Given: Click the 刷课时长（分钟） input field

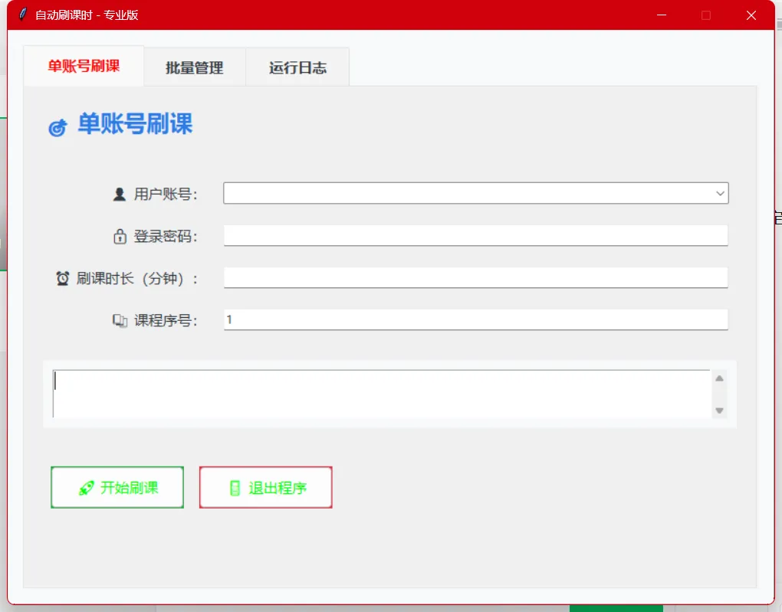Looking at the screenshot, I should point(476,277).
